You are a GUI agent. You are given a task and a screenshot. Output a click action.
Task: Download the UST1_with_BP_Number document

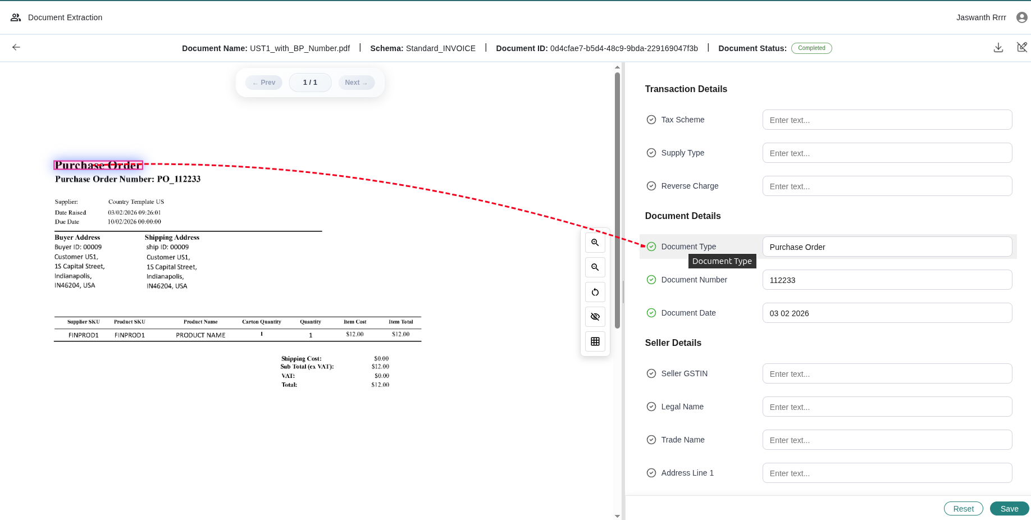tap(998, 48)
